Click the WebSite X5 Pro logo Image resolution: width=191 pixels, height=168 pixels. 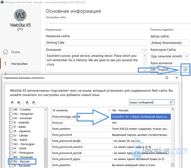tap(20, 20)
